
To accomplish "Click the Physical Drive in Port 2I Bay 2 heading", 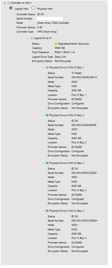I will (x=67, y=115).
